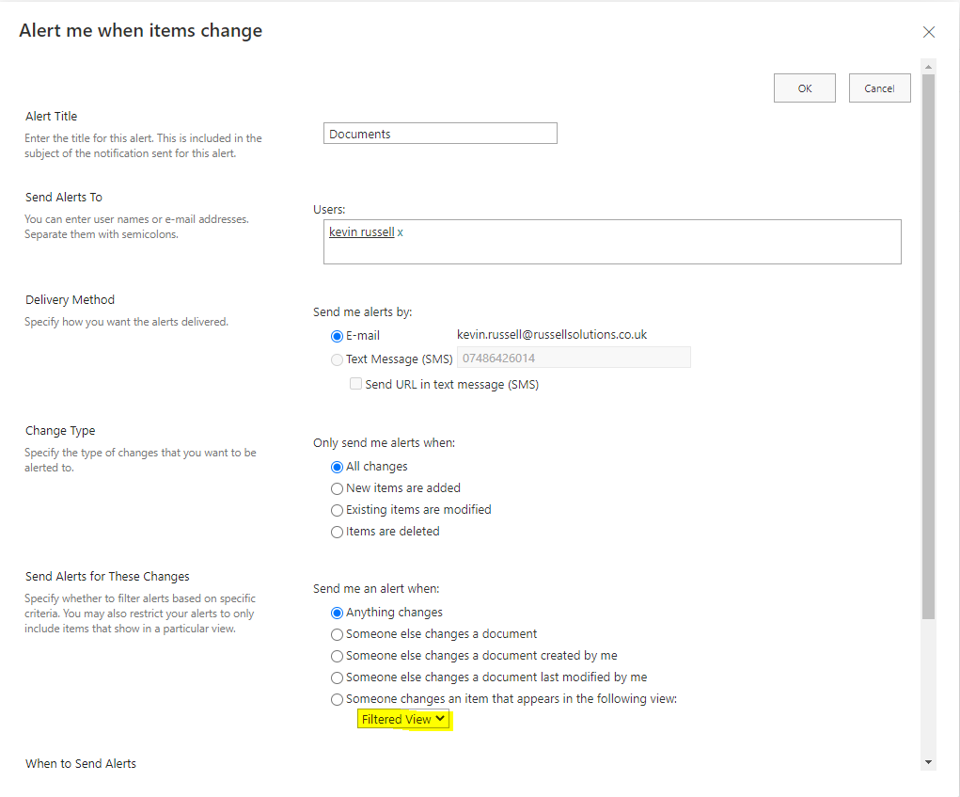Click the Delivery Method heading
Screen dimensions: 960x797
pos(70,299)
